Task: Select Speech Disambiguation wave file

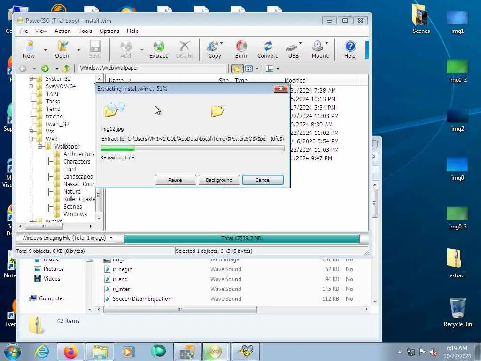Action: (x=142, y=298)
